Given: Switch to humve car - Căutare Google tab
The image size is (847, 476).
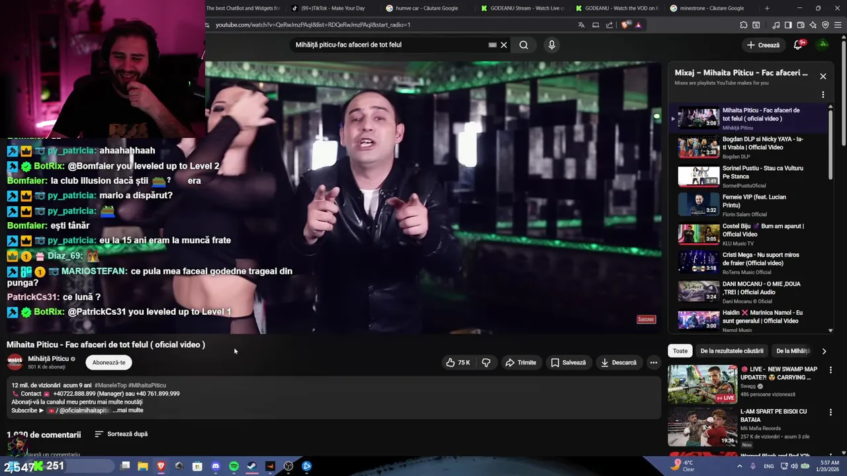Looking at the screenshot, I should pos(427,9).
